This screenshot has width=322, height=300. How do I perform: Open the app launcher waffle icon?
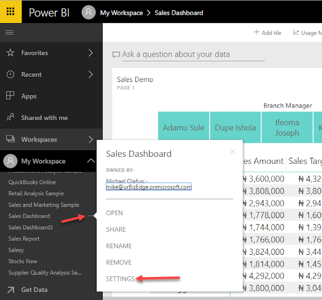(11, 12)
